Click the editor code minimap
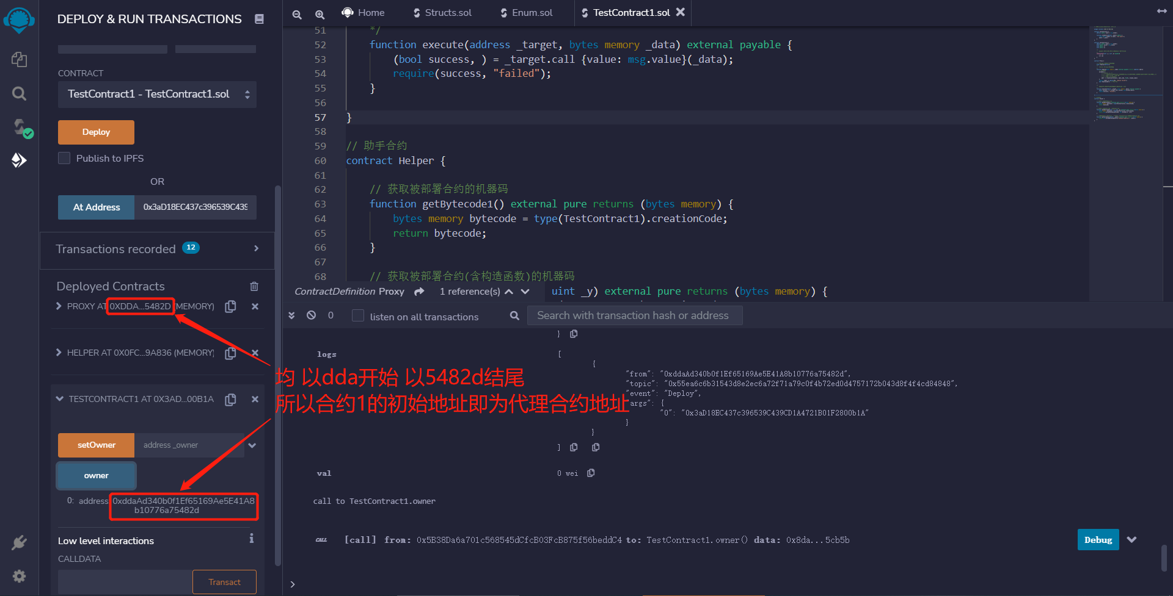Image resolution: width=1173 pixels, height=596 pixels. pyautogui.click(x=1125, y=73)
